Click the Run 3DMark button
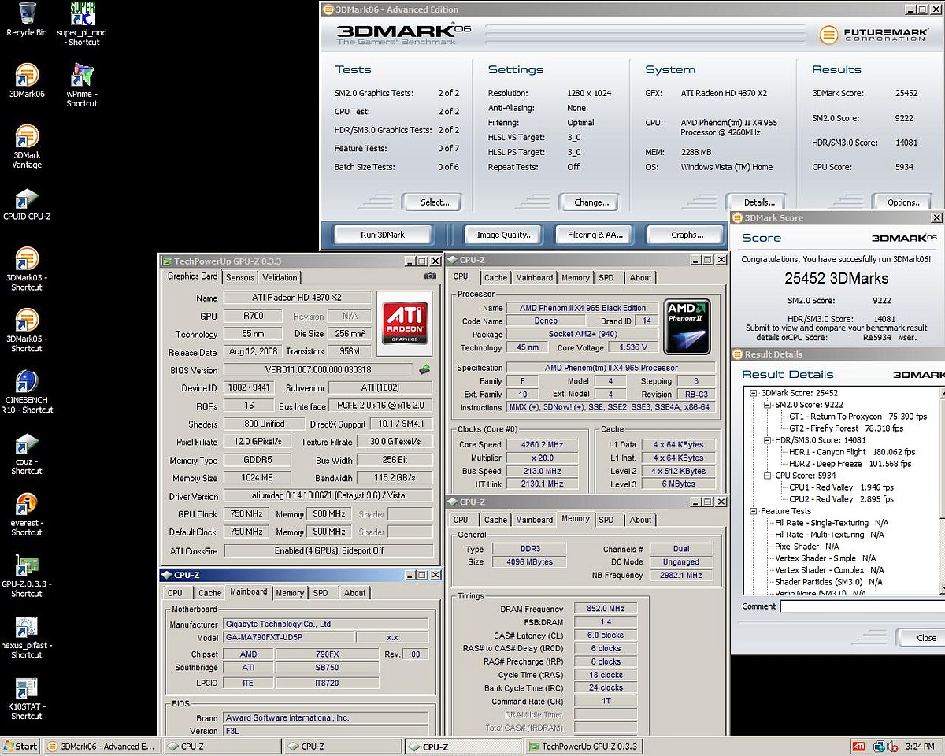This screenshot has height=756, width=945. (x=383, y=235)
